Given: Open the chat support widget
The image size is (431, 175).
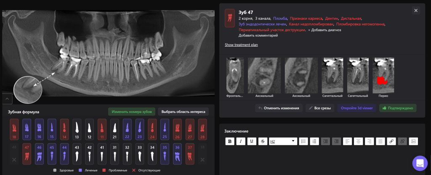Looking at the screenshot, I should (420, 163).
